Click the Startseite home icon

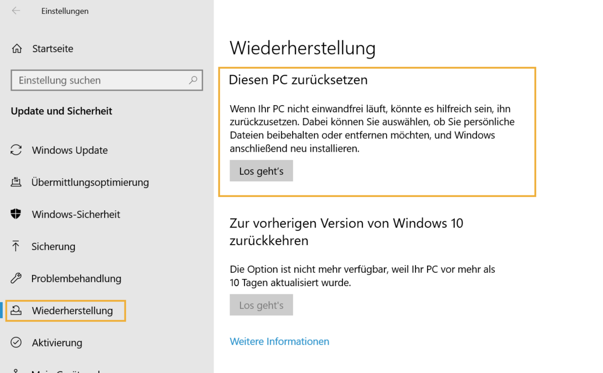17,49
